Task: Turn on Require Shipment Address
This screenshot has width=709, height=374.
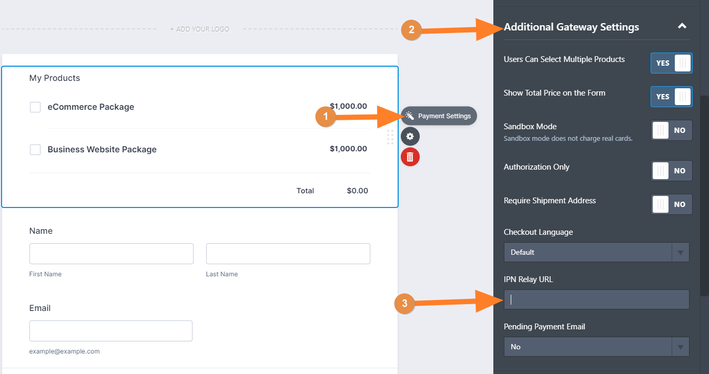Action: [671, 204]
